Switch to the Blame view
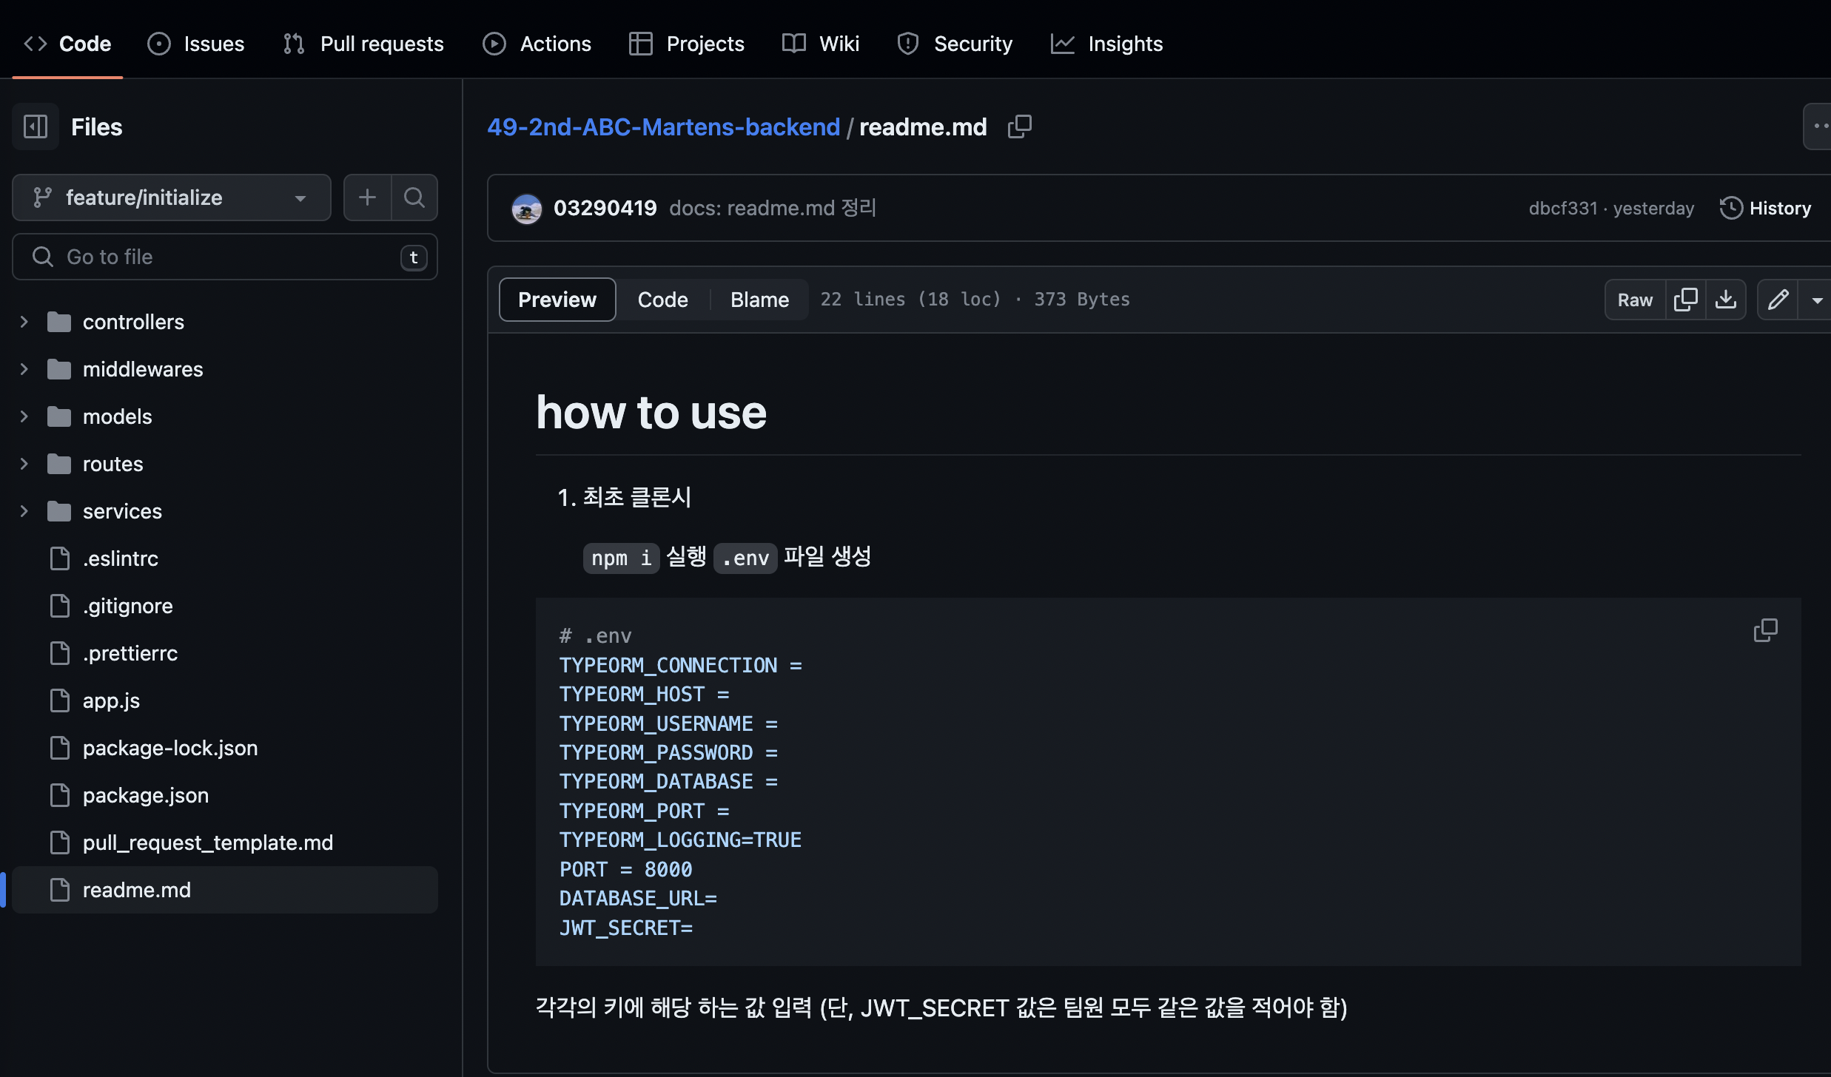Screen dimensions: 1831x1077 (x=759, y=300)
